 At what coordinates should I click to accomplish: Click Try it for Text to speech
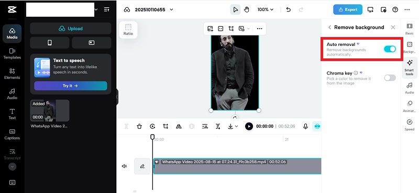[x=71, y=86]
